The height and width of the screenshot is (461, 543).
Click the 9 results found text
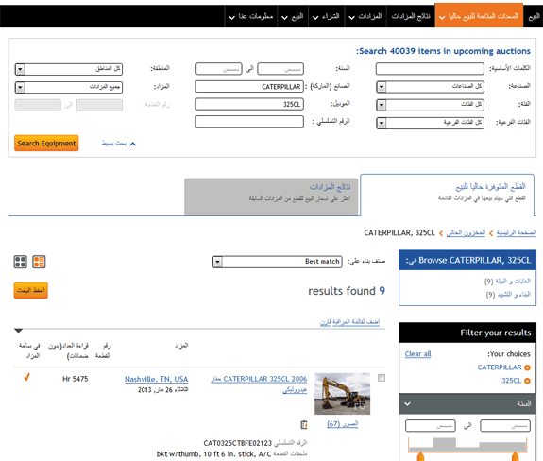pyautogui.click(x=347, y=291)
